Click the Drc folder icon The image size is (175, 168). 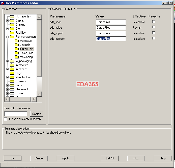click(x=12, y=29)
